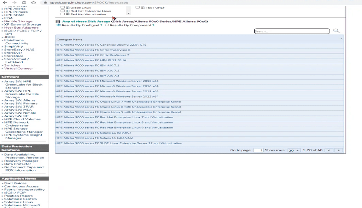The height and width of the screenshot is (208, 362).
Task: Open the browser home page
Action: click(34, 2)
